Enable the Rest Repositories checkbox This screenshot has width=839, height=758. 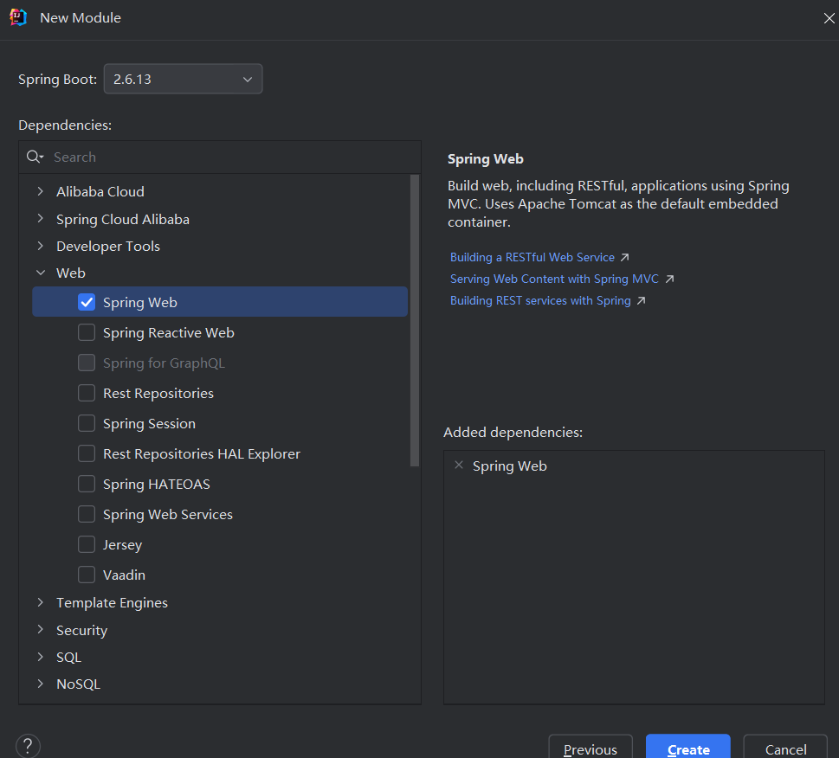coord(86,393)
